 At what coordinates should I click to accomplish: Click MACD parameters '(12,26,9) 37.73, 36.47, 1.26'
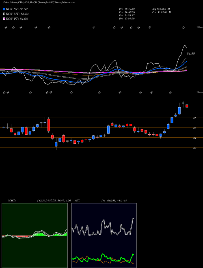pos(54,201)
